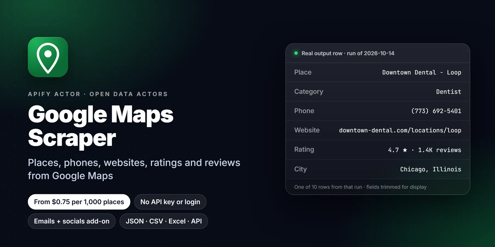Open 'downtown-dental.com/locations/loop' website value
The image size is (495, 247).
(400, 130)
